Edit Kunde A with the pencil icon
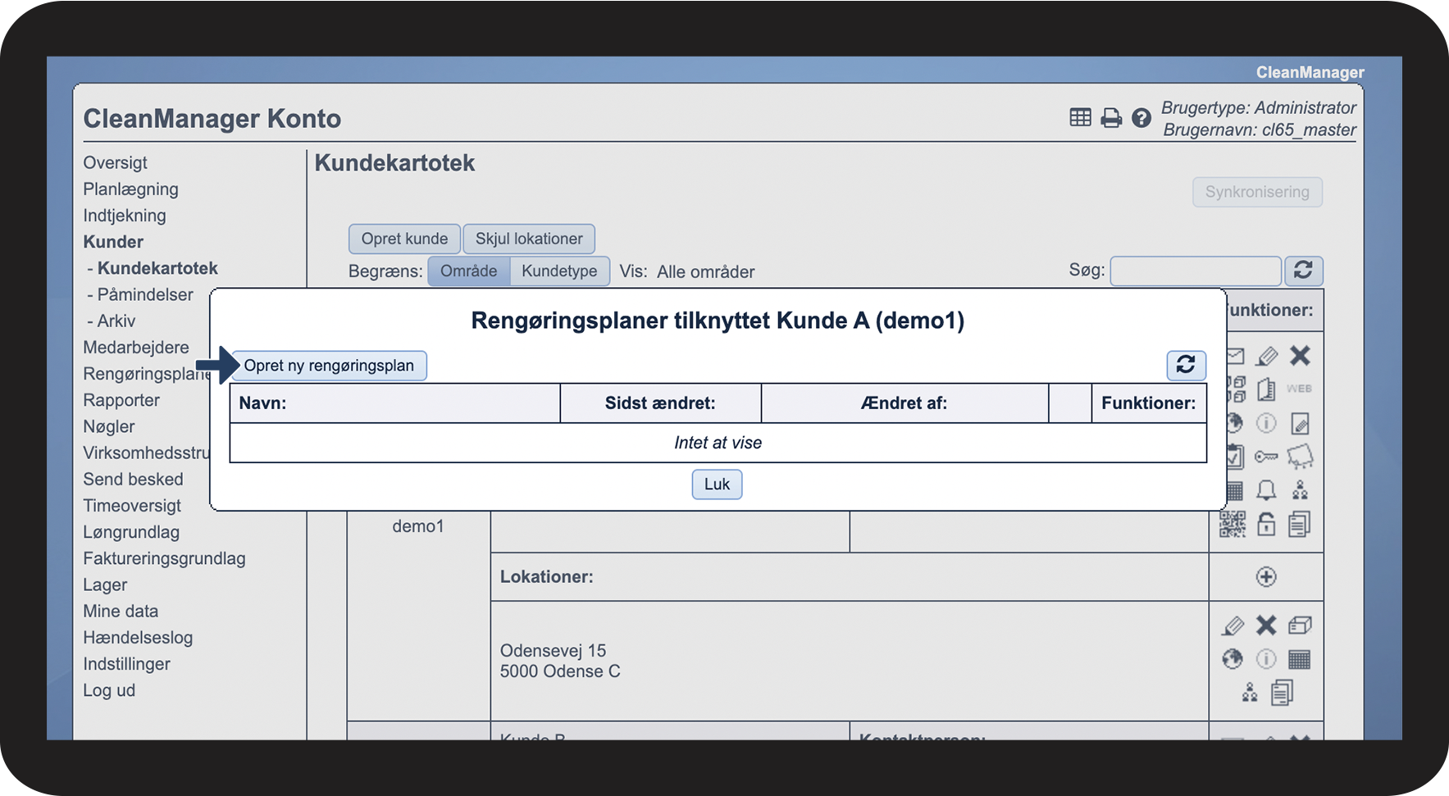 pos(1267,356)
